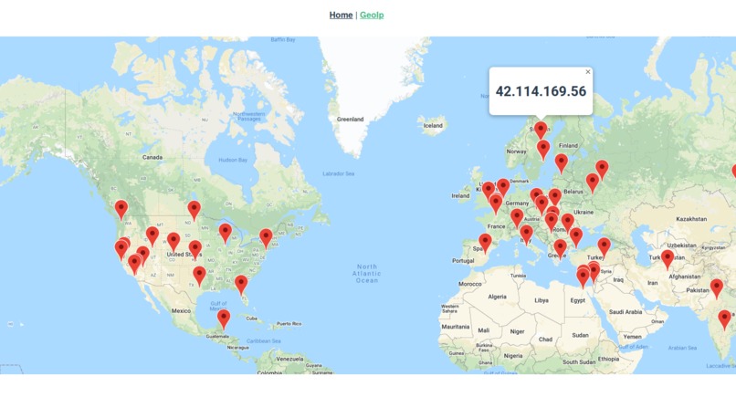Click the Greenland map label
This screenshot has width=736, height=397.
click(350, 120)
